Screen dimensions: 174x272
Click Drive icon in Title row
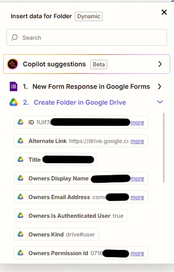[x=21, y=159]
